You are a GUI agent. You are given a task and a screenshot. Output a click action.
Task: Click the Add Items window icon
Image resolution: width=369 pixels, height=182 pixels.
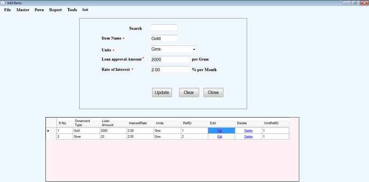[x=3, y=3]
